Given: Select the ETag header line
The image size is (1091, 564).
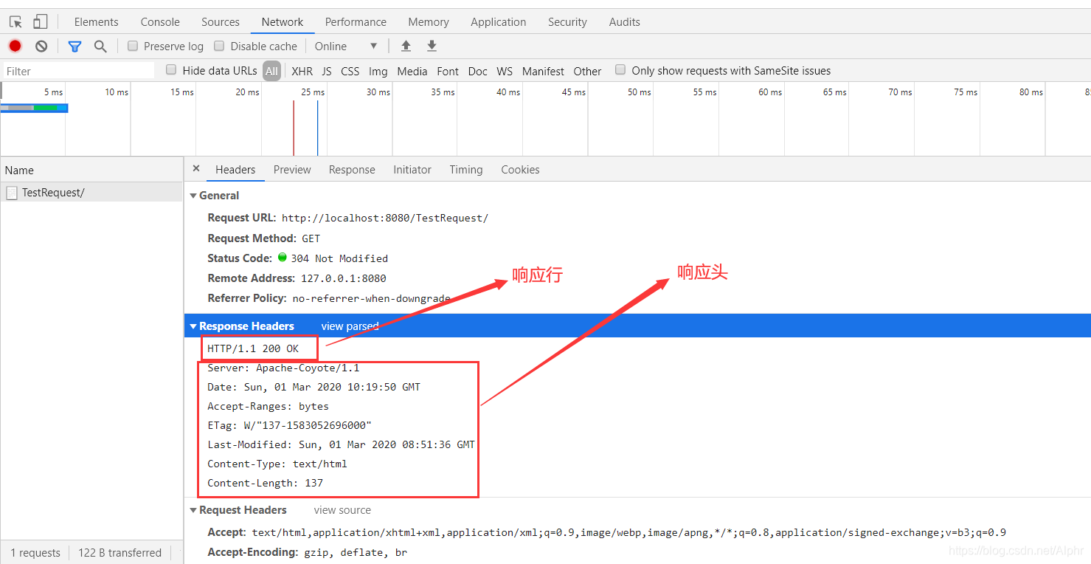Looking at the screenshot, I should [289, 425].
